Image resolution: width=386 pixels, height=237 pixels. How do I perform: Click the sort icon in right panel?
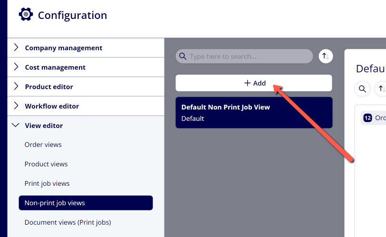point(381,89)
